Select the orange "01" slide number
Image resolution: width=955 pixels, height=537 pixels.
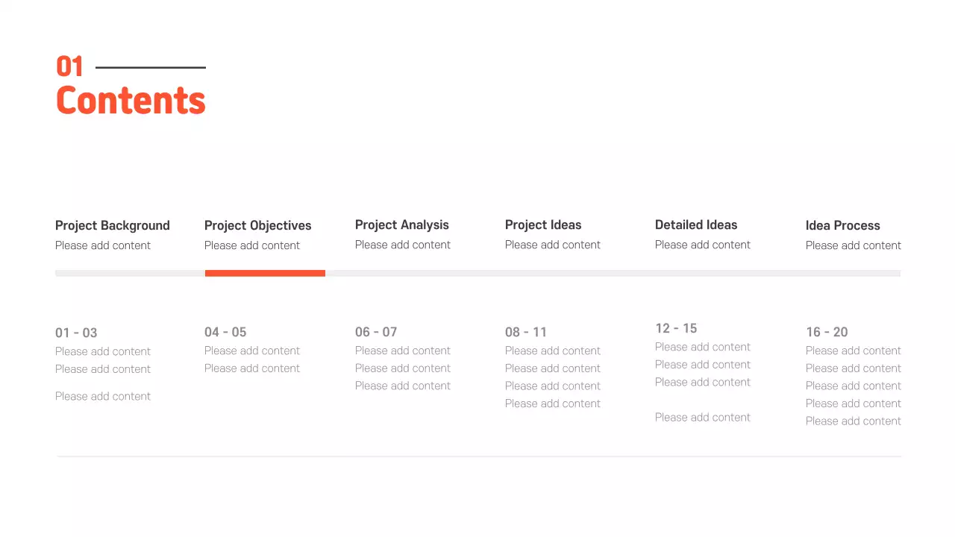70,67
